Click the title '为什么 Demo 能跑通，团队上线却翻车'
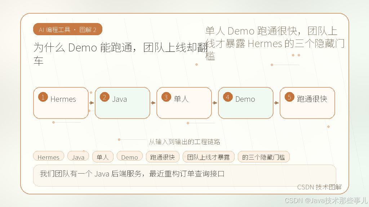The height and width of the screenshot is (207, 369). tap(120, 54)
